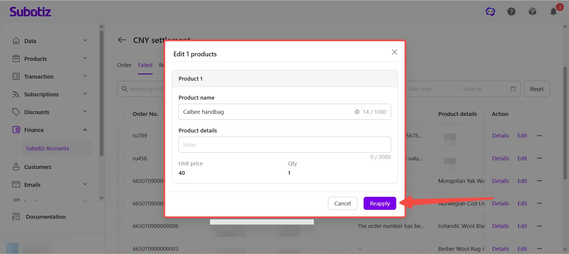
Task: Click the Product details input field
Action: [x=285, y=145]
